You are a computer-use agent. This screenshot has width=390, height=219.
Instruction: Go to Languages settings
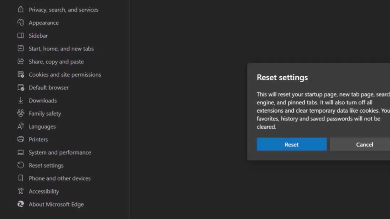click(x=42, y=127)
